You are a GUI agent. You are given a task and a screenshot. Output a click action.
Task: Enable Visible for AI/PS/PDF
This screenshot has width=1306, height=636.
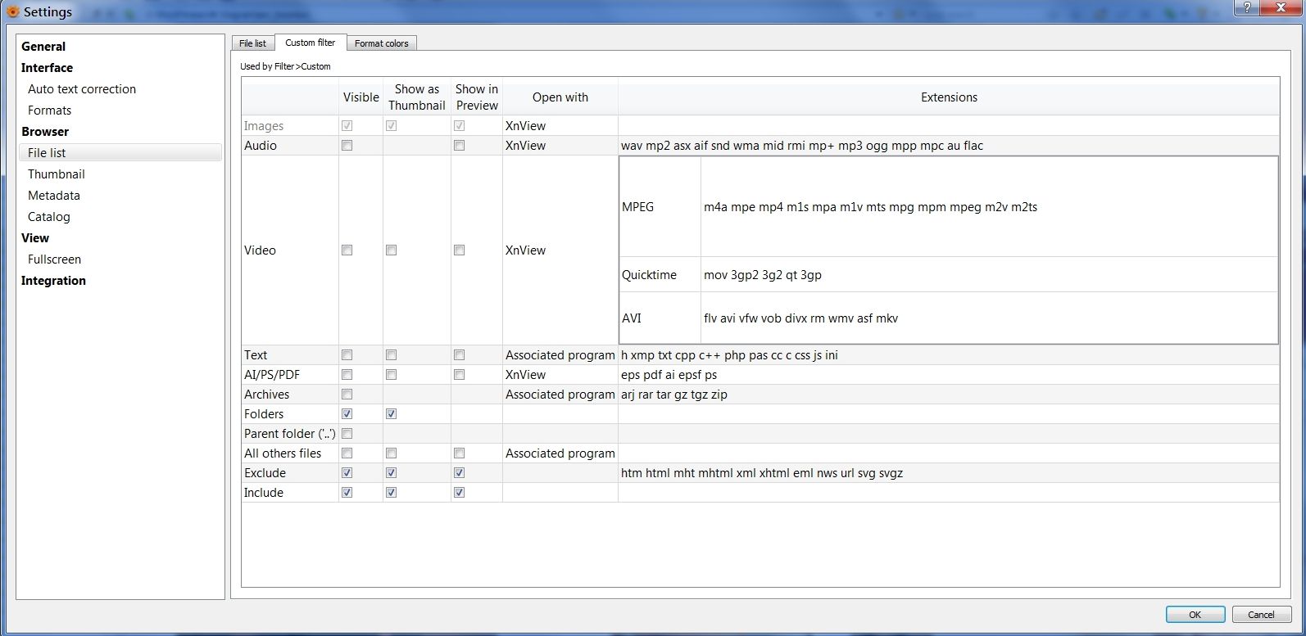tap(347, 375)
